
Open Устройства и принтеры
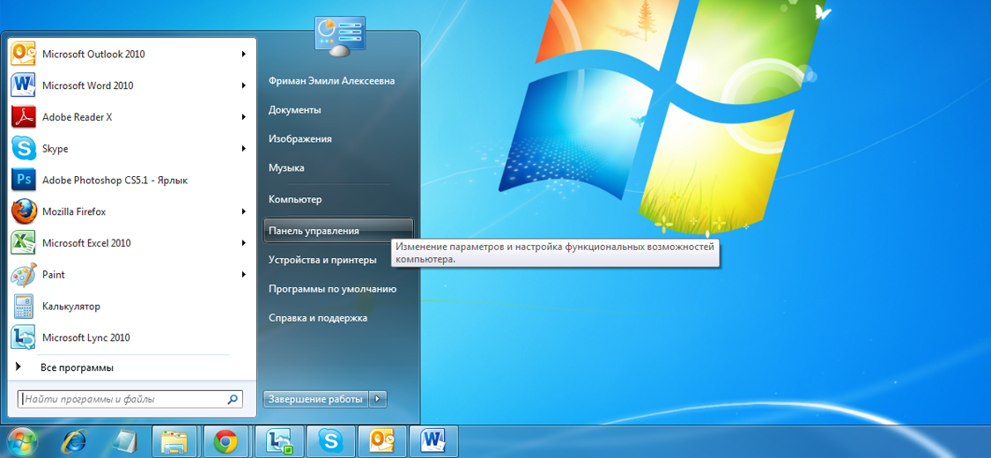(322, 261)
